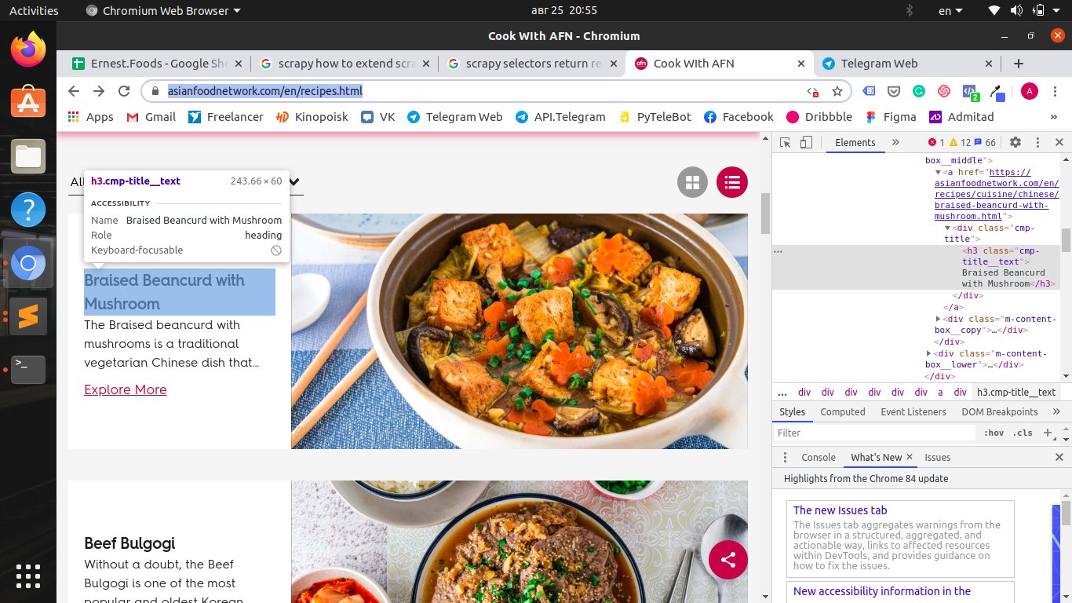1072x603 pixels.
Task: Click the Styles Filter input field
Action: pos(875,433)
